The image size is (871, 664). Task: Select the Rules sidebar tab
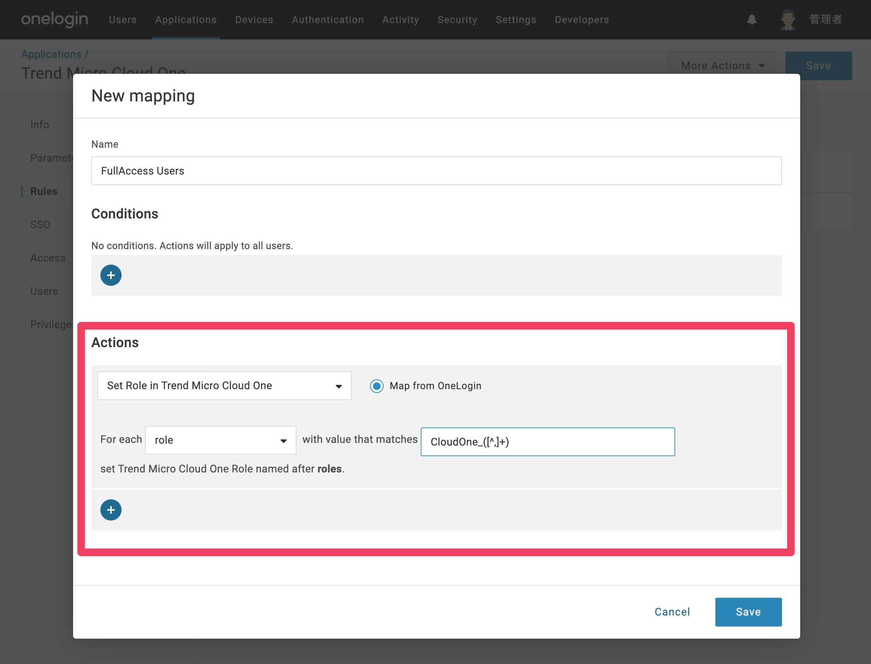click(44, 191)
